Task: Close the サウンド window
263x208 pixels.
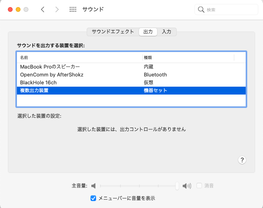Action: tap(10, 9)
